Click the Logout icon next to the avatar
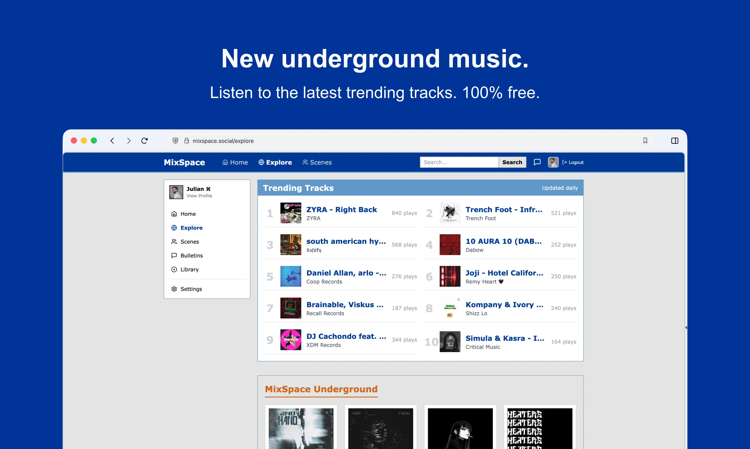This screenshot has height=449, width=750. [564, 162]
